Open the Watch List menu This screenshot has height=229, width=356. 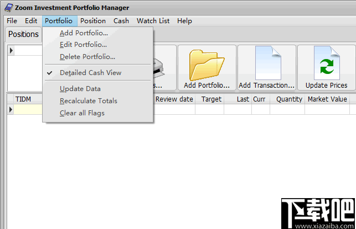click(153, 21)
